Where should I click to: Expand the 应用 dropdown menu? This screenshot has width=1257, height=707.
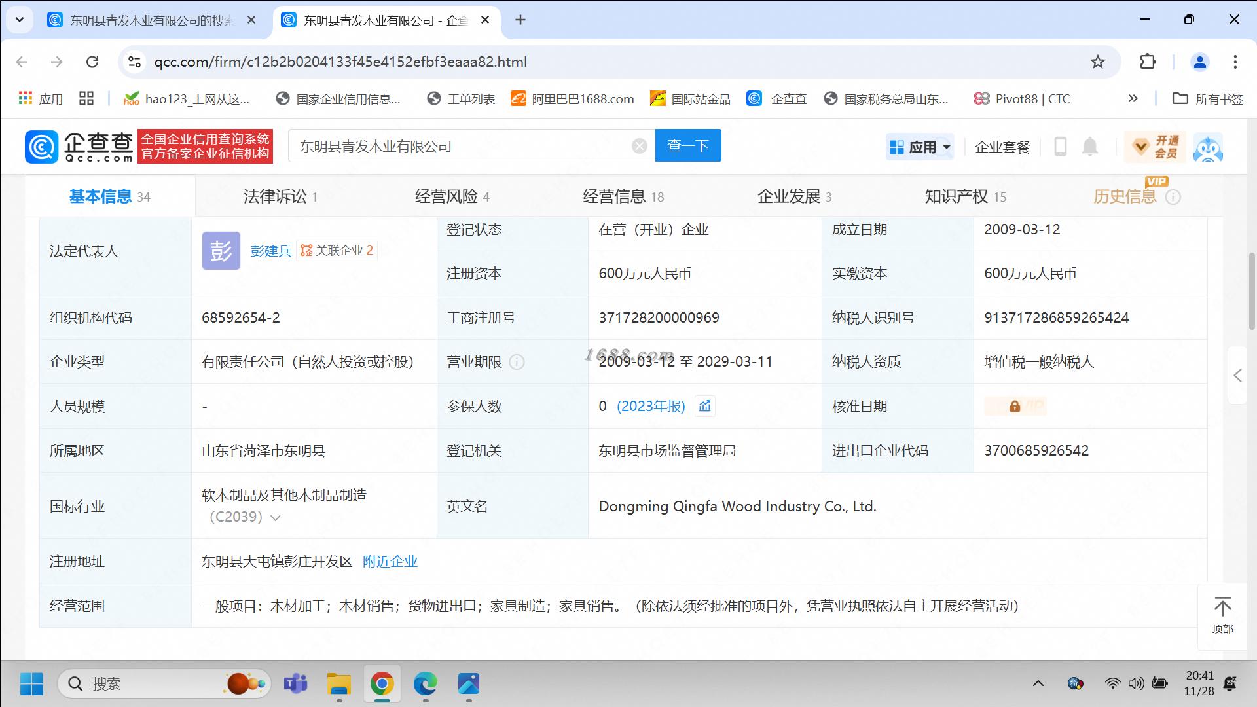click(x=920, y=147)
